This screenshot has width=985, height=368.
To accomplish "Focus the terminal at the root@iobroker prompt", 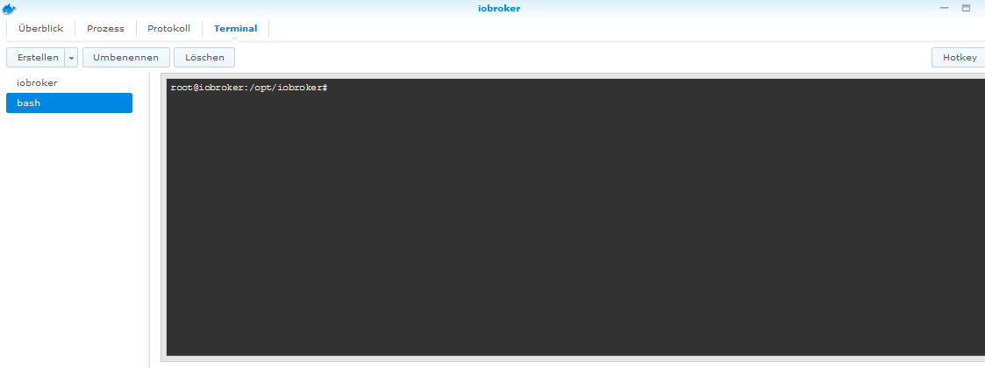I will (249, 88).
